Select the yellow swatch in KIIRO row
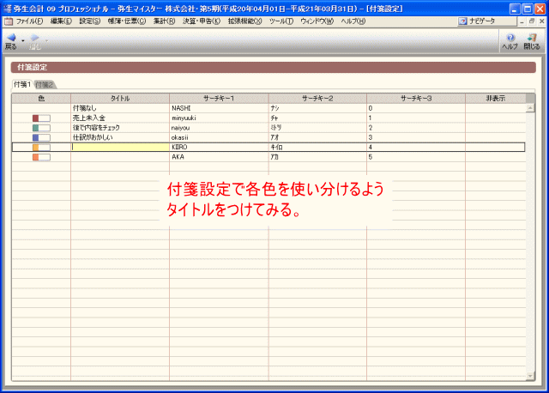Image resolution: width=549 pixels, height=393 pixels. click(x=41, y=148)
